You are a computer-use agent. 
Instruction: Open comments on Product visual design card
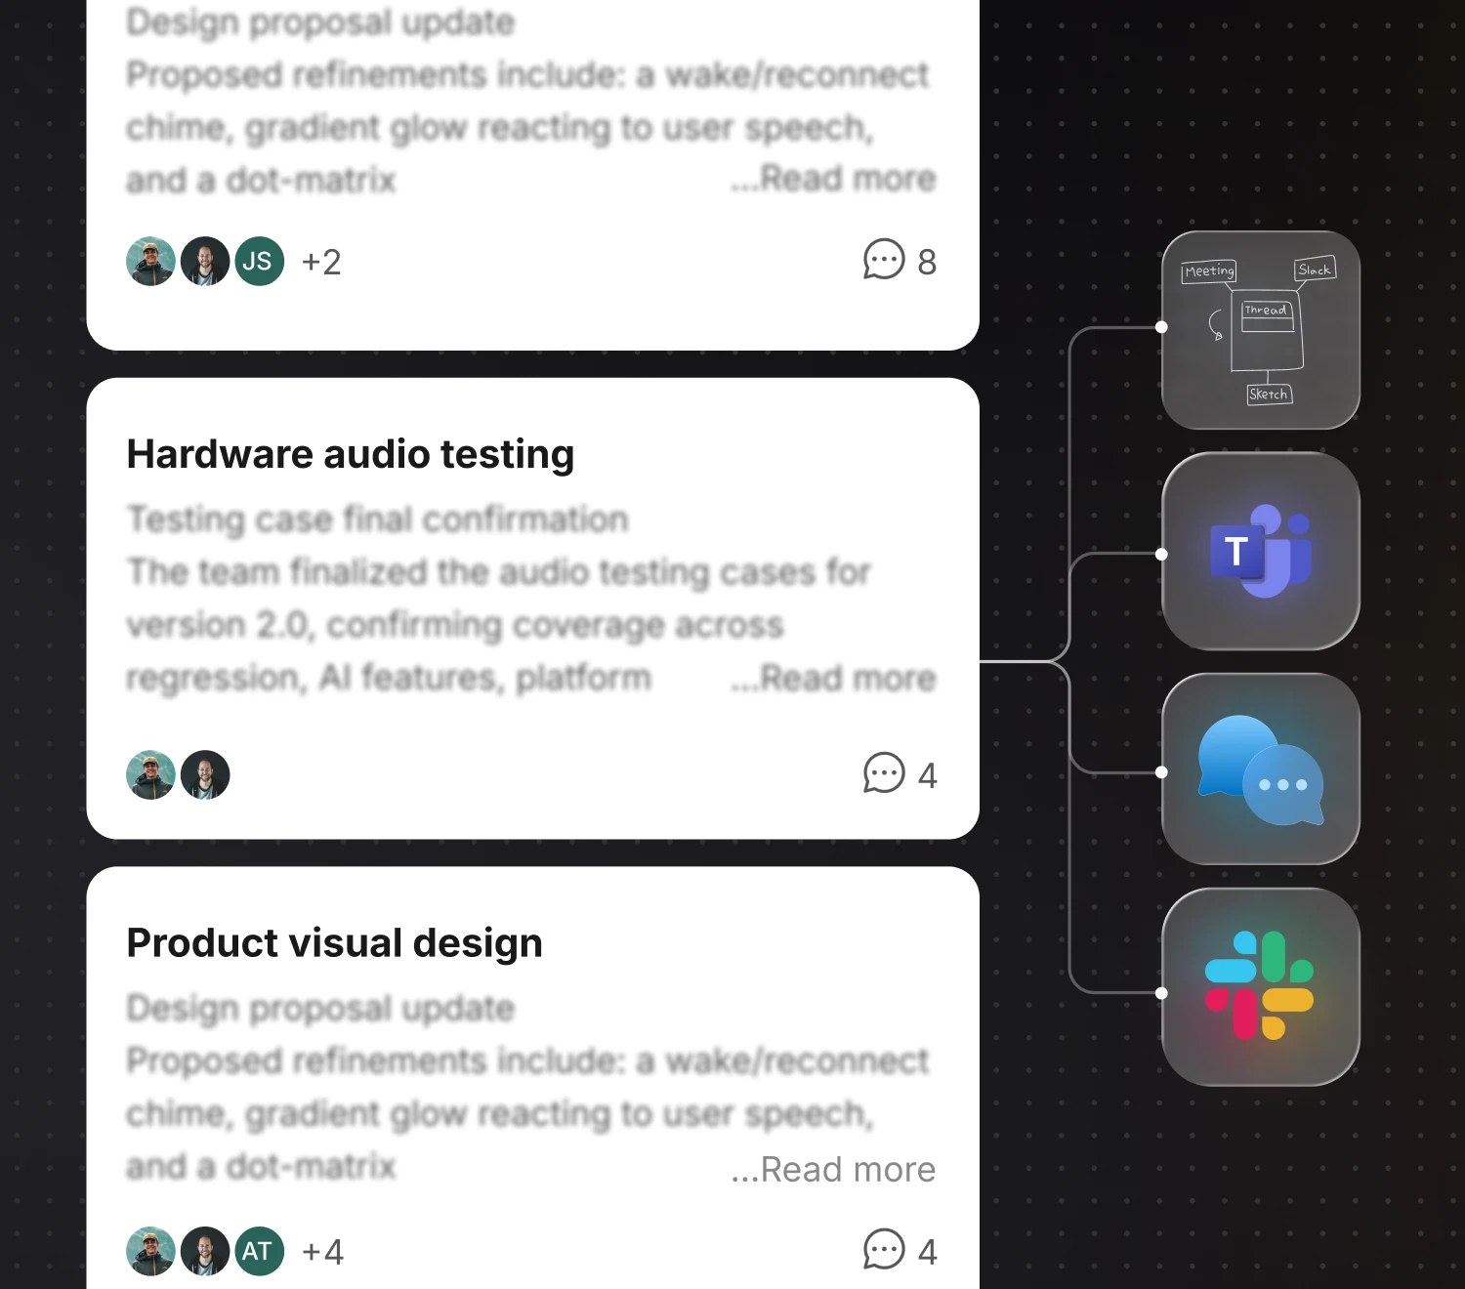[900, 1251]
